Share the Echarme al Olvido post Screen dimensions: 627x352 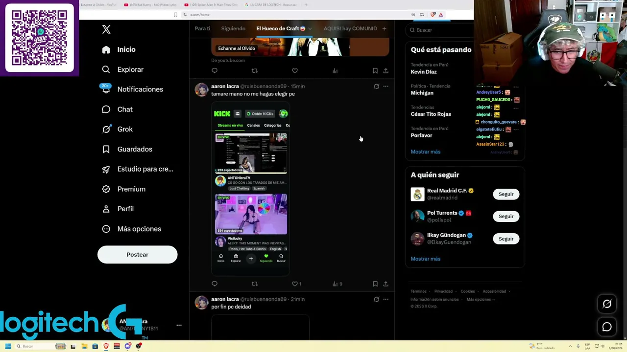click(386, 71)
